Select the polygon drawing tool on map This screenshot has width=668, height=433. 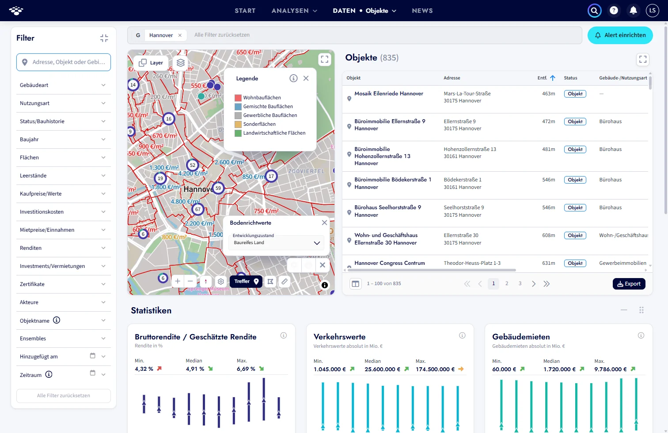coord(270,281)
